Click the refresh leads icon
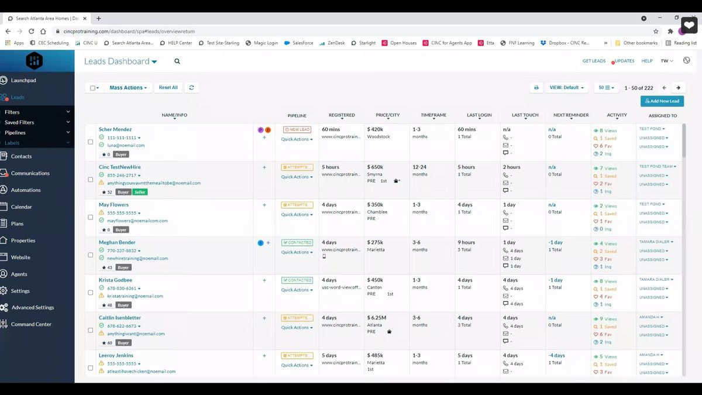The width and height of the screenshot is (702, 395). click(x=191, y=87)
